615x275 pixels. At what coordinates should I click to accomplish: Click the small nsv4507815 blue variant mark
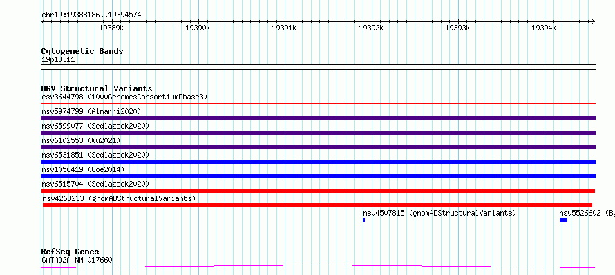coord(364,220)
